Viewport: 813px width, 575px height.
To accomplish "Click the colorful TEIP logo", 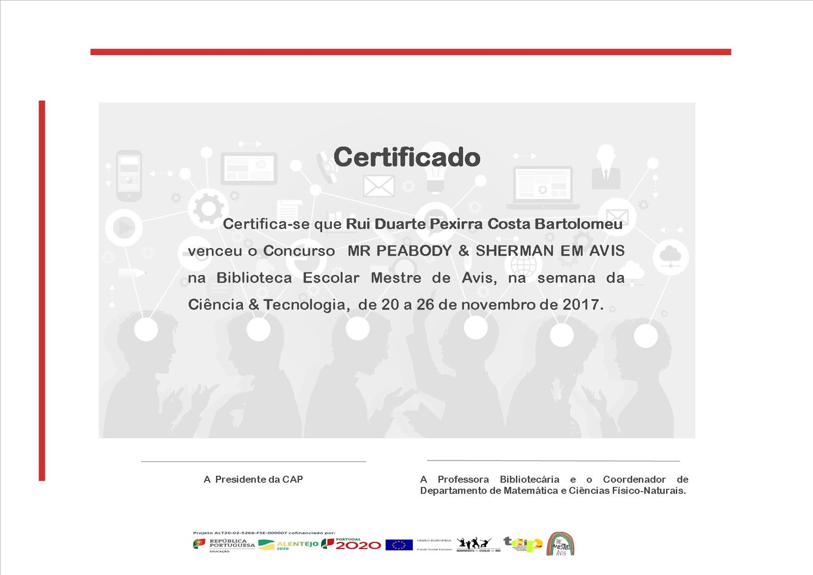I will [523, 544].
